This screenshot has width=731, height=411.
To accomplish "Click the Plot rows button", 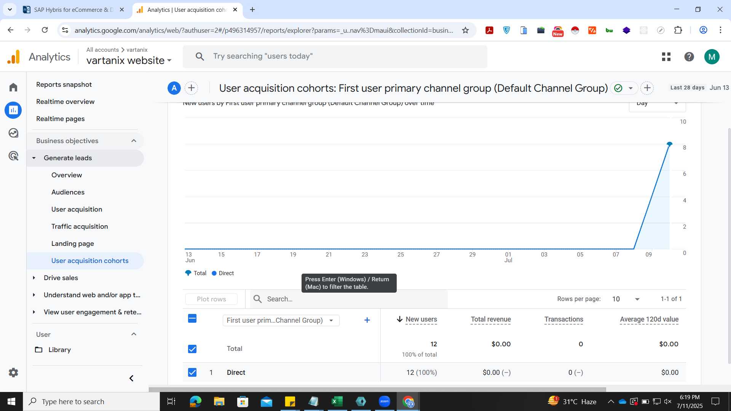I will (211, 299).
